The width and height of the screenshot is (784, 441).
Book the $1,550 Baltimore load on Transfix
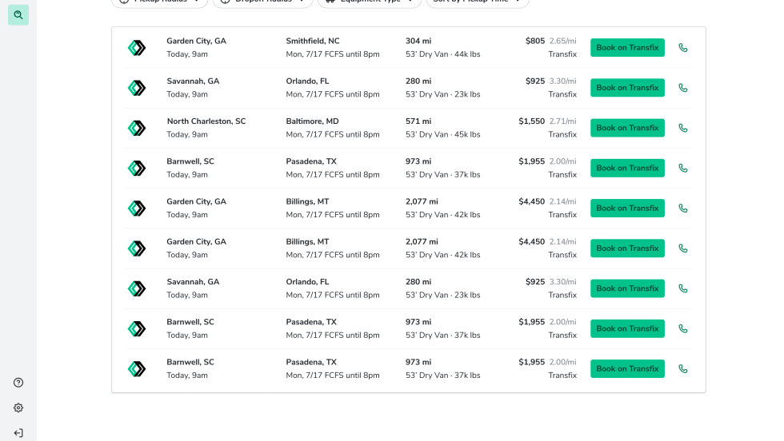tap(627, 128)
